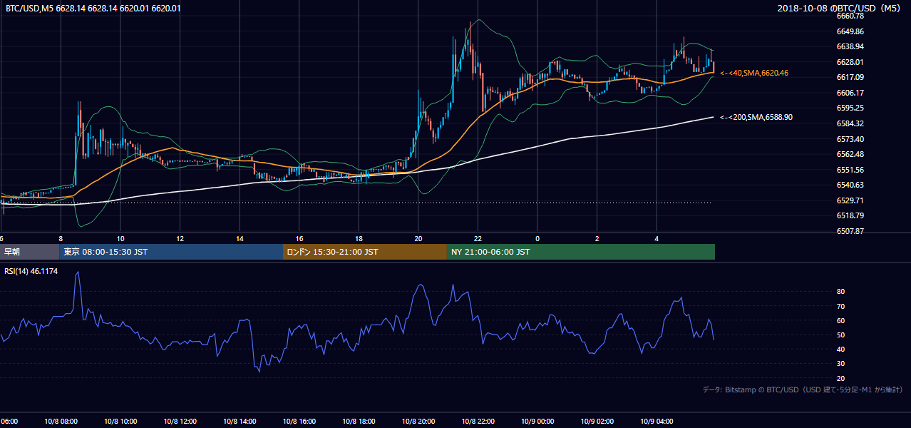The width and height of the screenshot is (911, 428).
Task: Click hour marker 12 under the price chart
Action: tap(180, 239)
